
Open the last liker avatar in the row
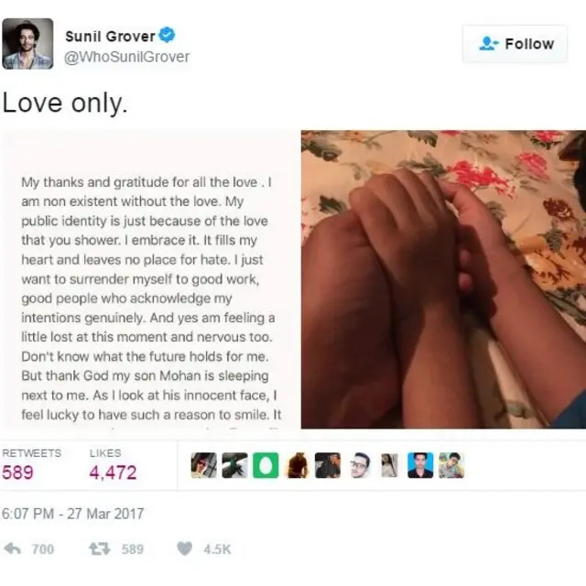[451, 465]
